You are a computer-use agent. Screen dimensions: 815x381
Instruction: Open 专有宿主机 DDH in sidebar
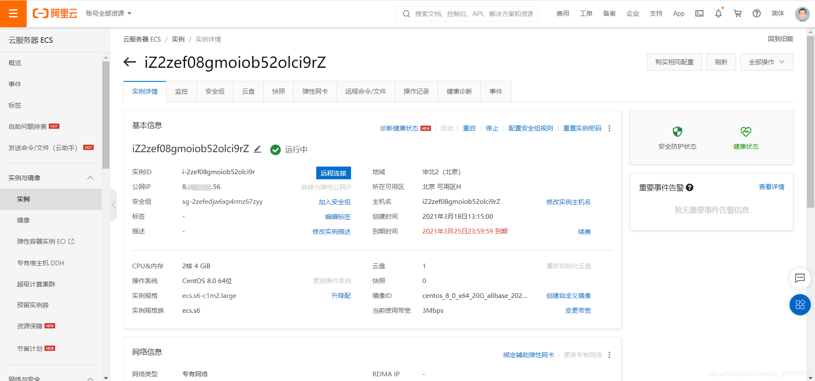(40, 263)
